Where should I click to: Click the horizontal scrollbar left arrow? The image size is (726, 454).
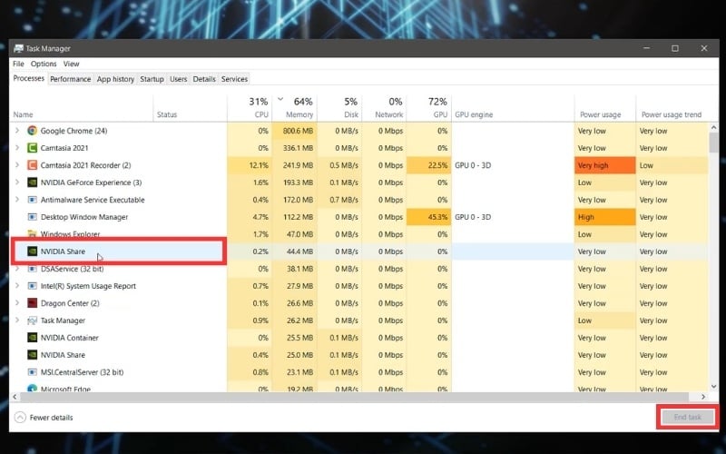tap(15, 397)
